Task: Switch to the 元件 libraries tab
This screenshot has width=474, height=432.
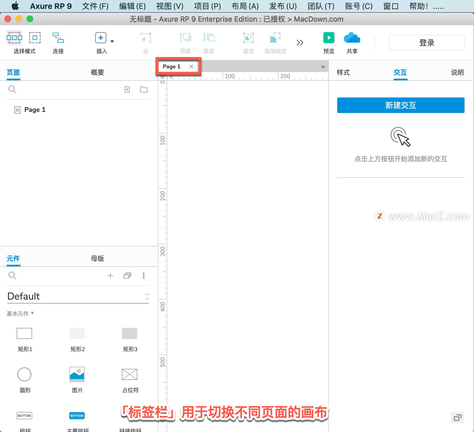Action: pos(13,259)
